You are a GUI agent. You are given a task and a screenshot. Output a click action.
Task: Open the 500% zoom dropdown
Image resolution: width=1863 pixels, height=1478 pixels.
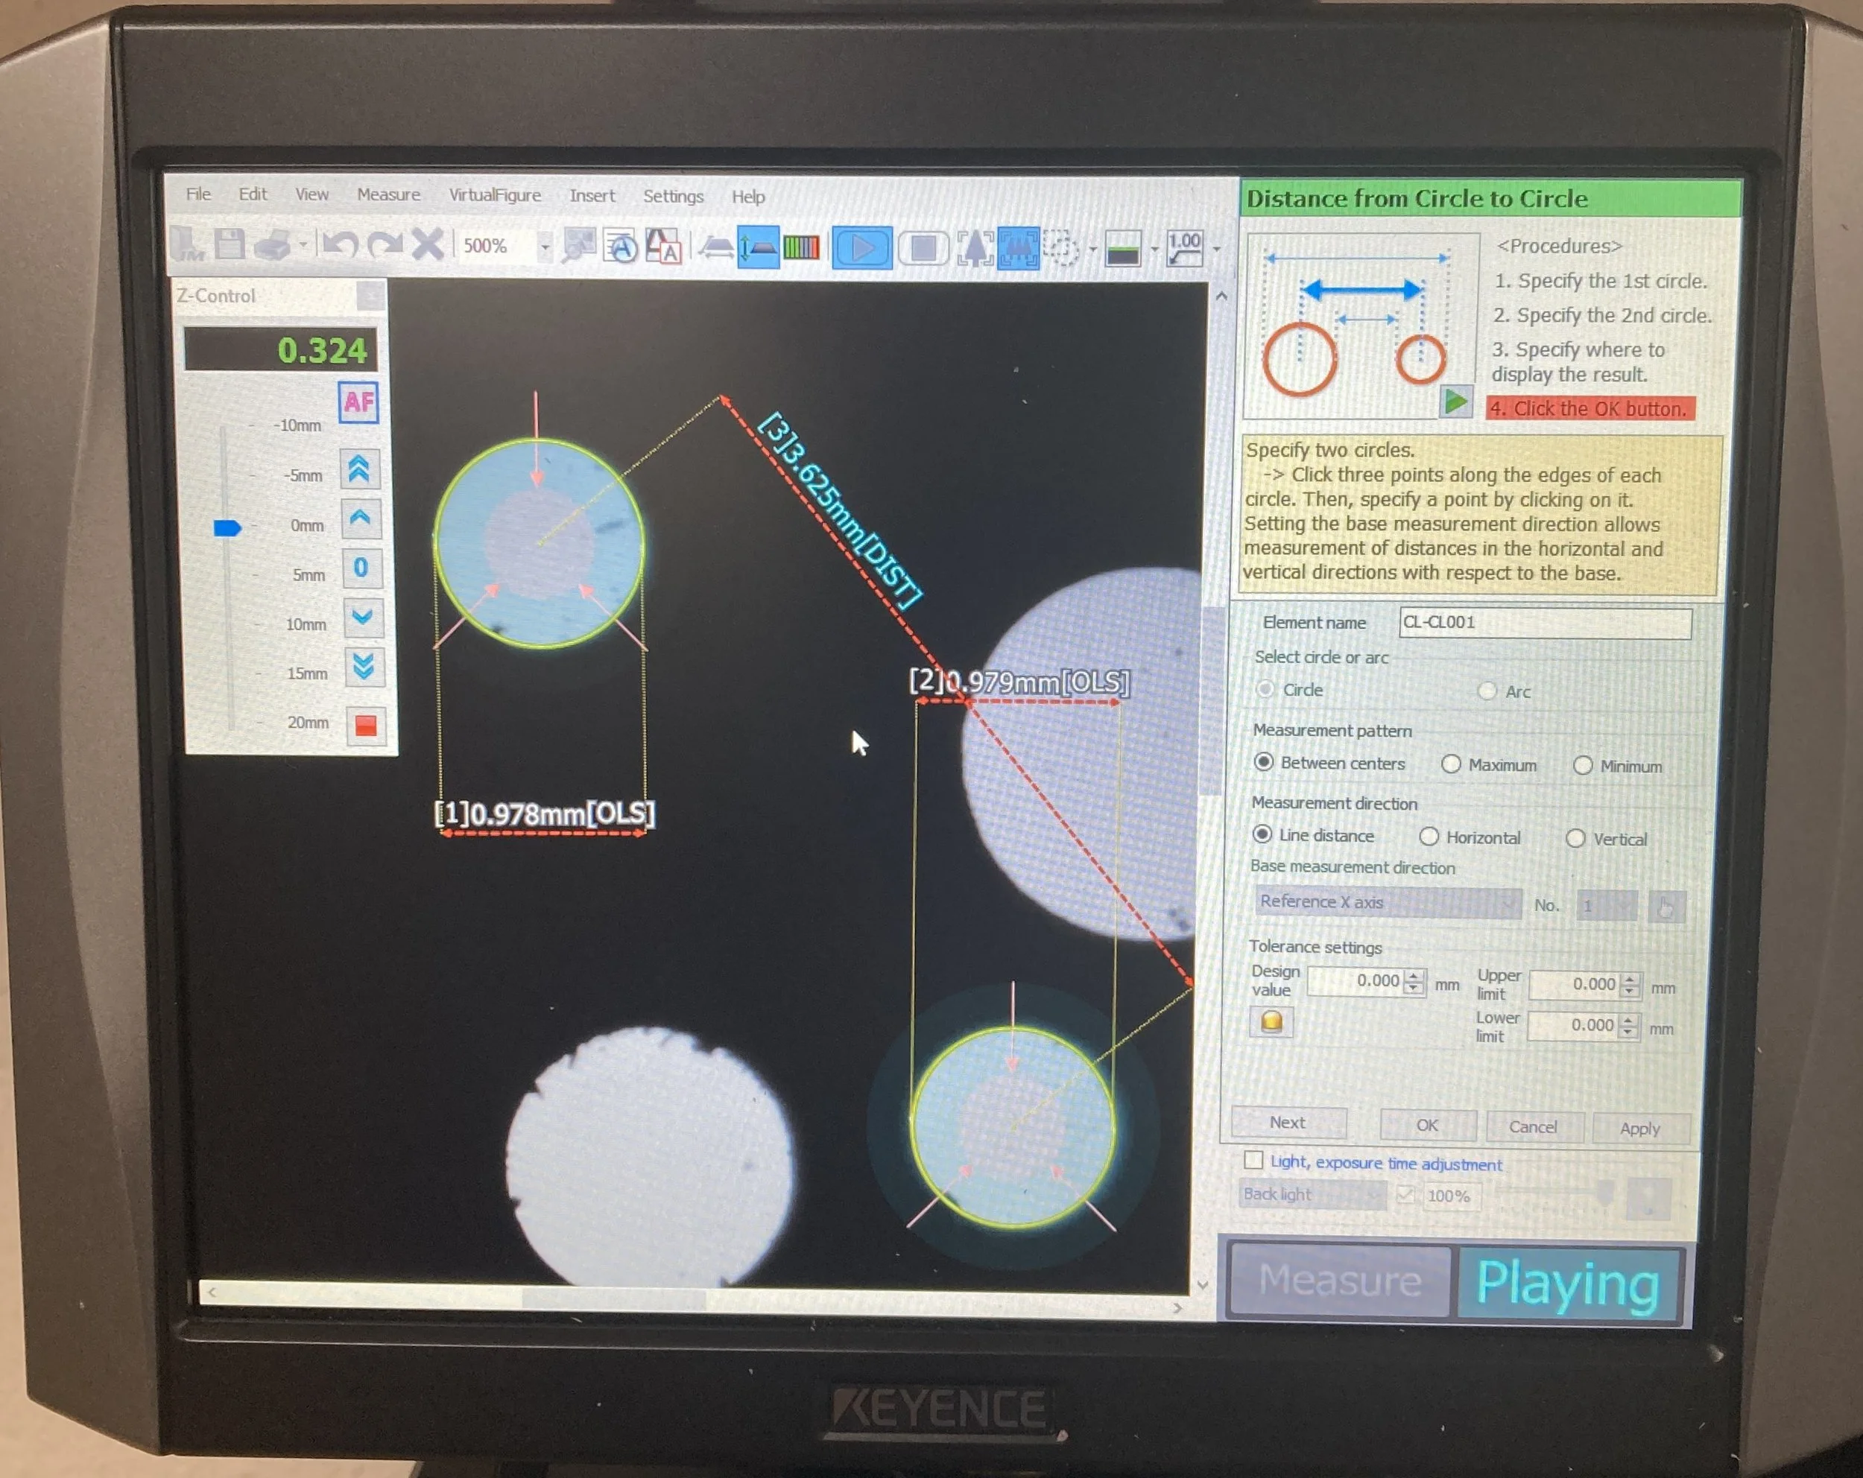click(x=545, y=247)
